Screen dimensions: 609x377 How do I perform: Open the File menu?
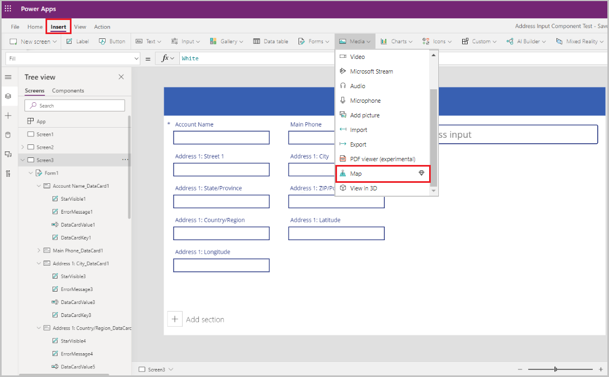[15, 27]
